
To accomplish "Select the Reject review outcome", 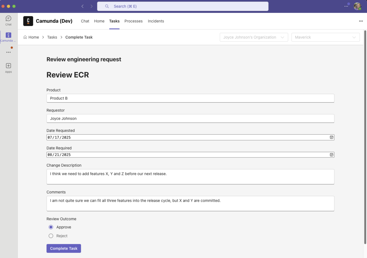I will pos(50,236).
